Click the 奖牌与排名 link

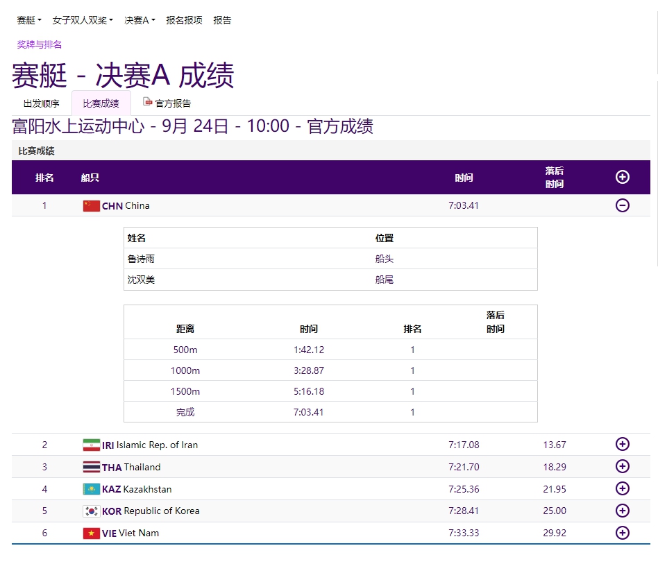tap(37, 44)
